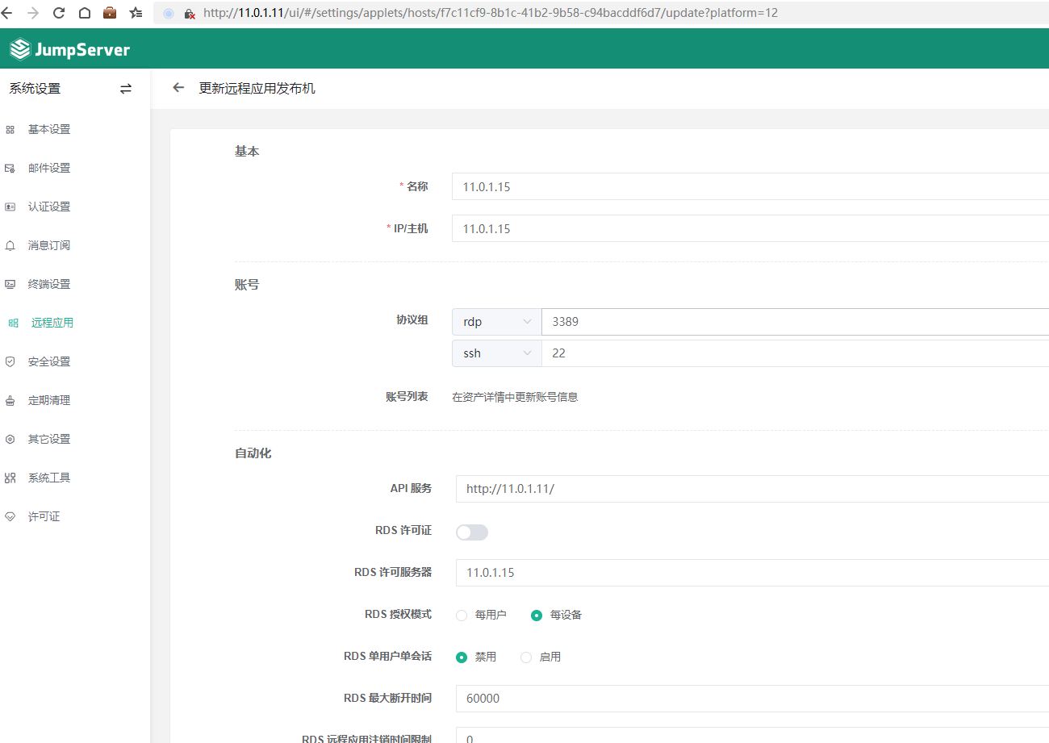This screenshot has width=1049, height=743.
Task: Click the 名称 input field showing 11.0.1.15
Action: click(x=646, y=186)
